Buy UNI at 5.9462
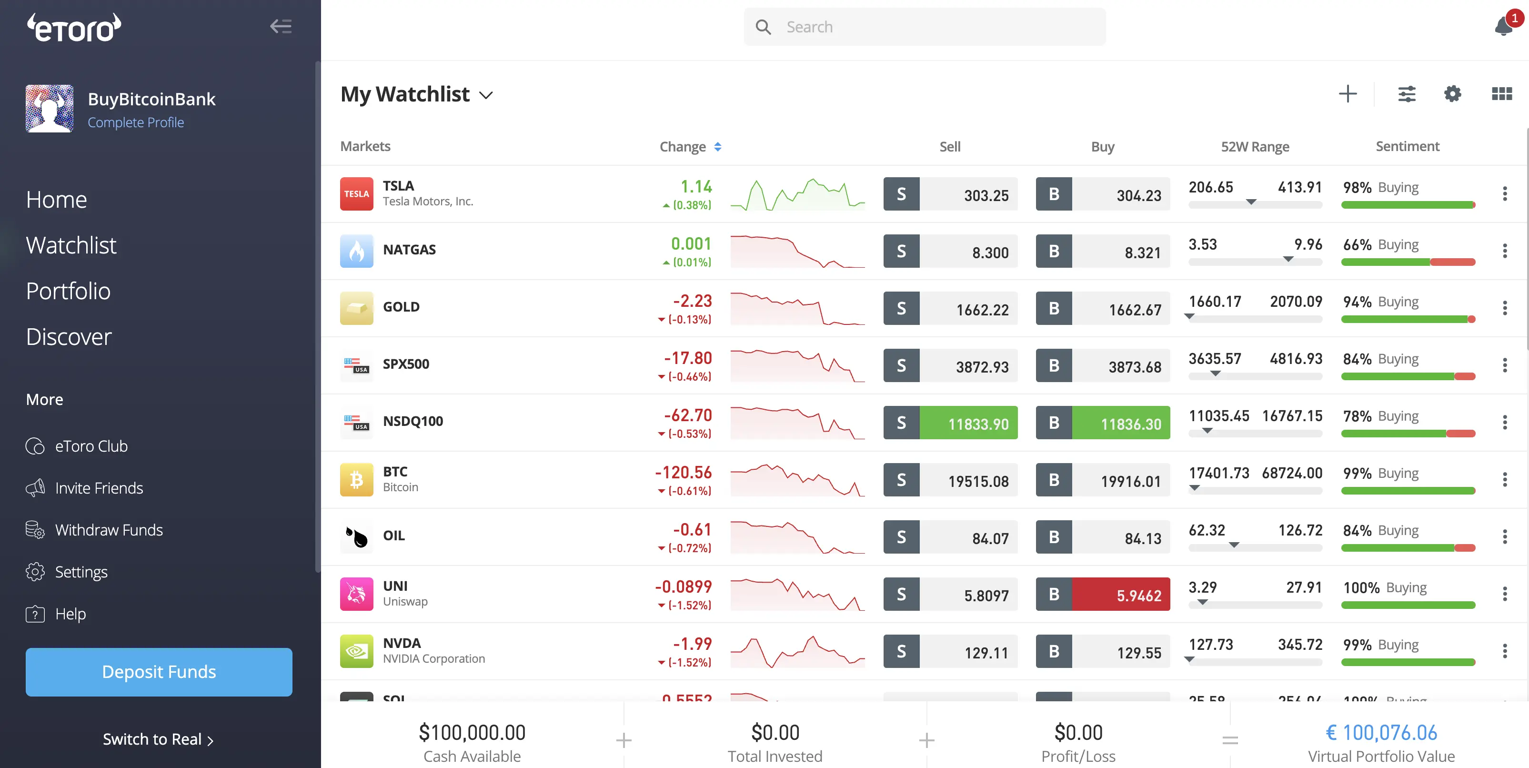The height and width of the screenshot is (768, 1529). [x=1103, y=594]
